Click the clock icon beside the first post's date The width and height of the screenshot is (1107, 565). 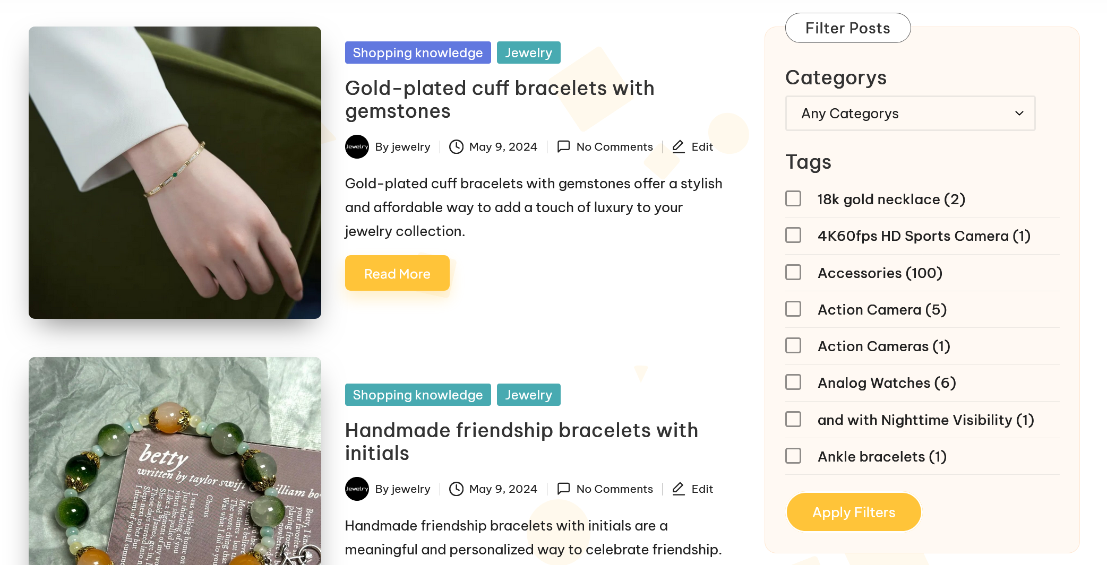(456, 147)
